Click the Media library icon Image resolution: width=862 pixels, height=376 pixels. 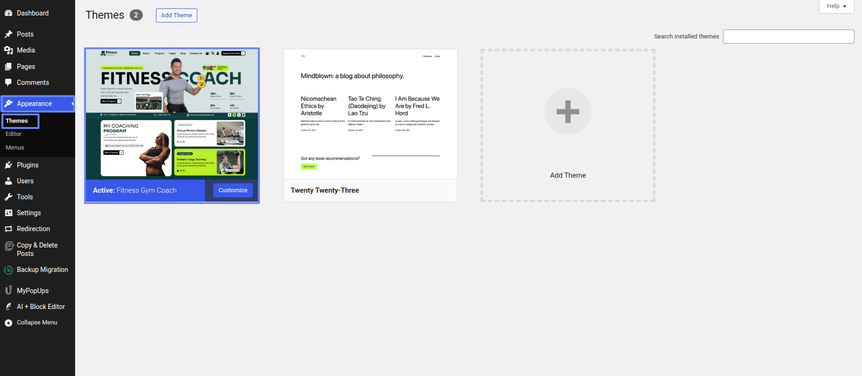[8, 50]
